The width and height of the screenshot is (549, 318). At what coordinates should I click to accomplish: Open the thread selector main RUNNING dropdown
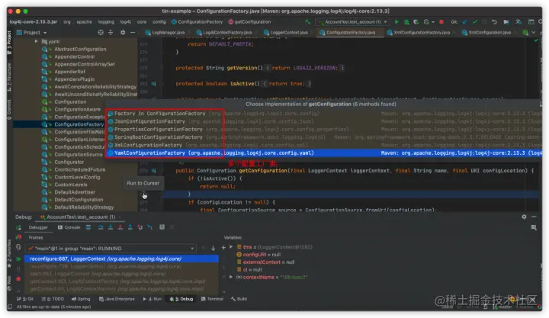point(111,249)
